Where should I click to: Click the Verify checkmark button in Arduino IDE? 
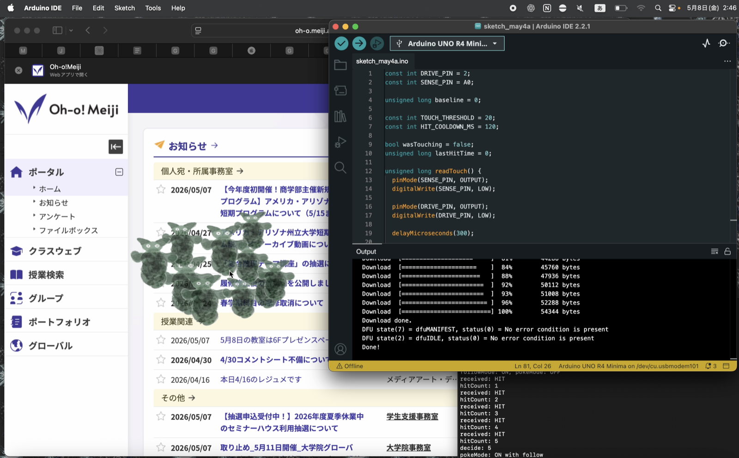(x=341, y=43)
